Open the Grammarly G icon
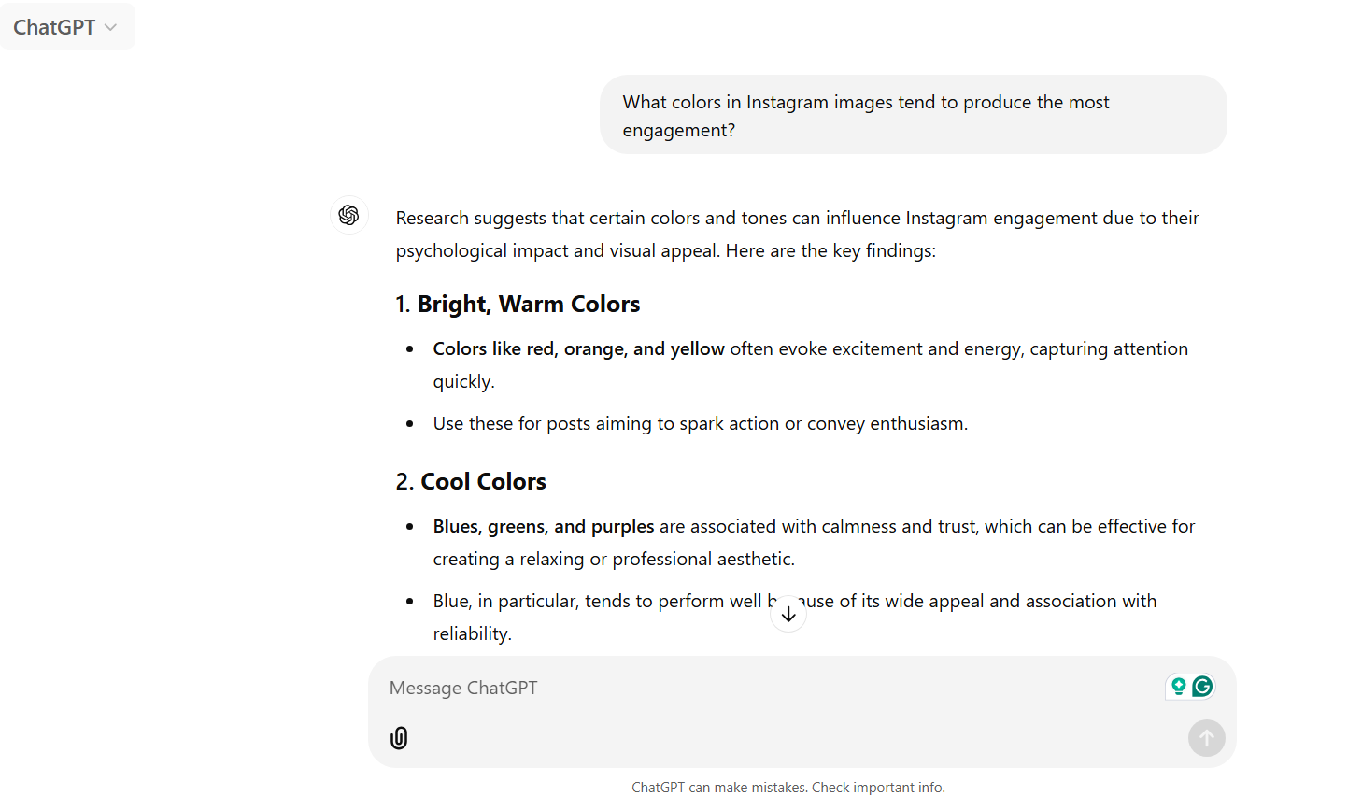Viewport: 1348px width, 796px height. [x=1202, y=687]
